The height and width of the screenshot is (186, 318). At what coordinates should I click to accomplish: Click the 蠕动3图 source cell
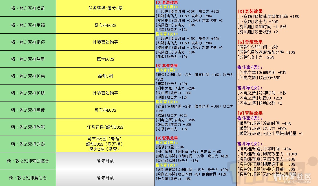[x=105, y=76]
